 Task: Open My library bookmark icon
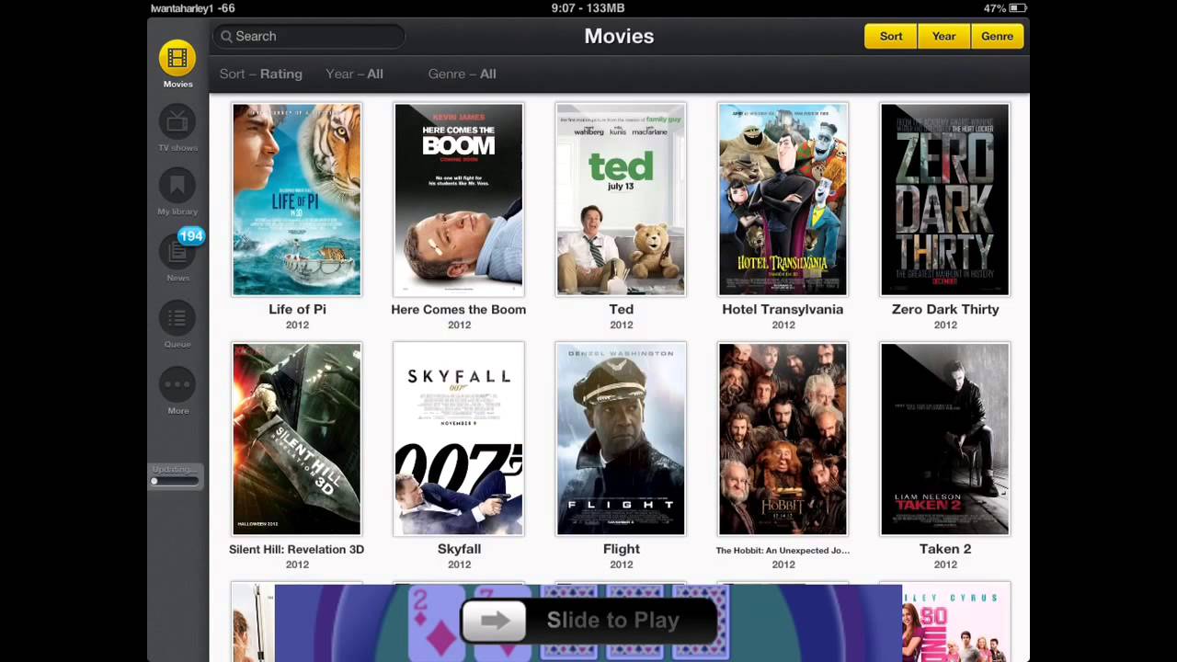pyautogui.click(x=177, y=186)
